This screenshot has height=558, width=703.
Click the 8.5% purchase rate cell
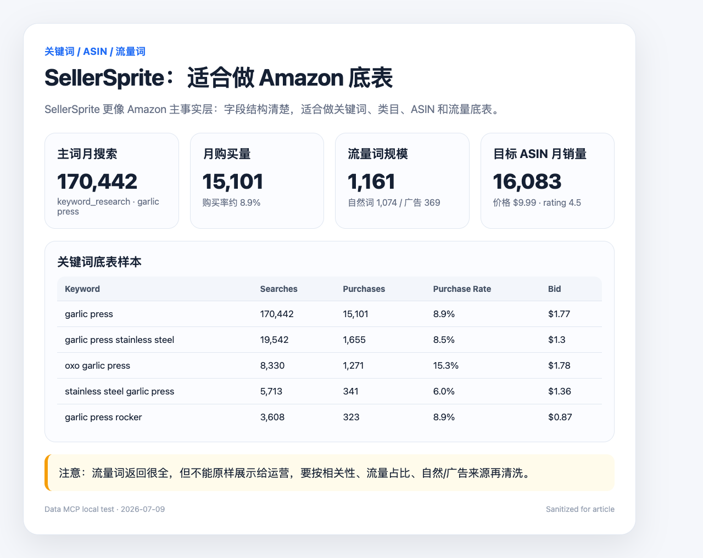(444, 340)
